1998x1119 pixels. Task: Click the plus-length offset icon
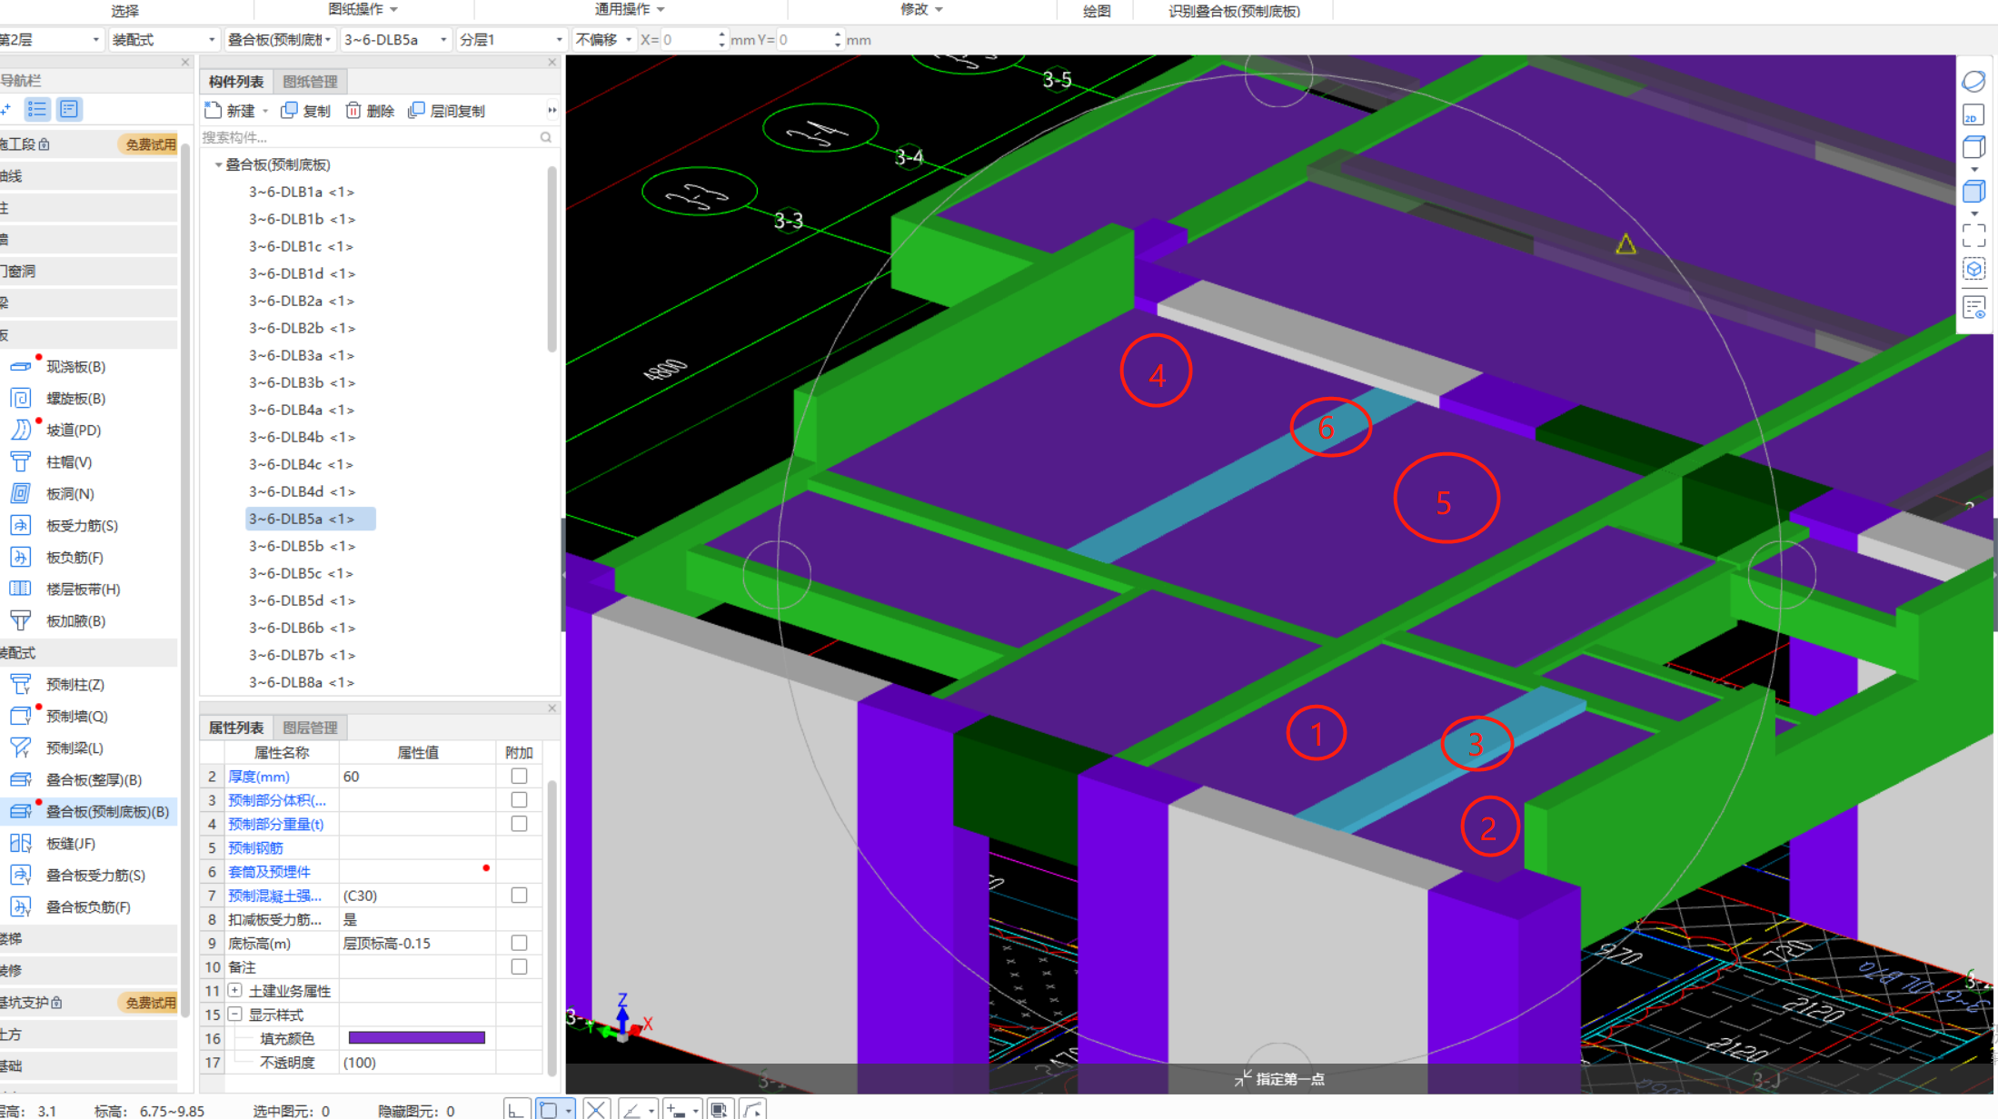[676, 1109]
